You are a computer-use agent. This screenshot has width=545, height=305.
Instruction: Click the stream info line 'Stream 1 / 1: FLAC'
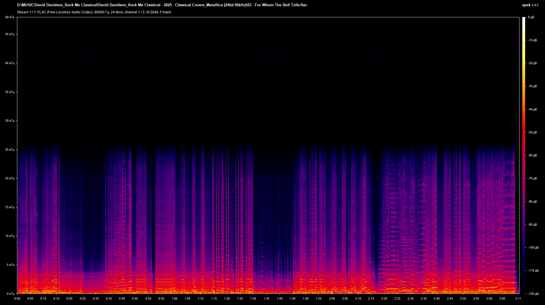pos(94,12)
